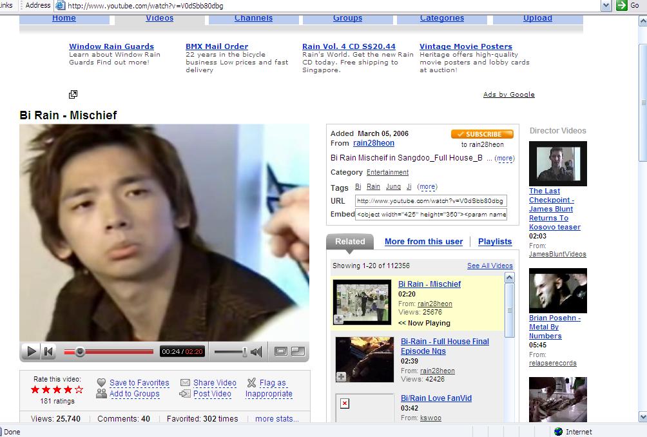Click Add to Groups
This screenshot has height=437, width=647.
click(135, 394)
